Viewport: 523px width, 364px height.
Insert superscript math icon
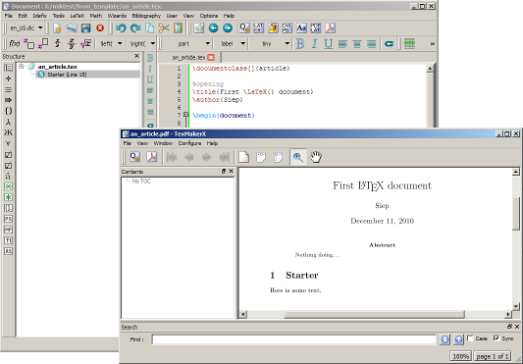[43, 44]
